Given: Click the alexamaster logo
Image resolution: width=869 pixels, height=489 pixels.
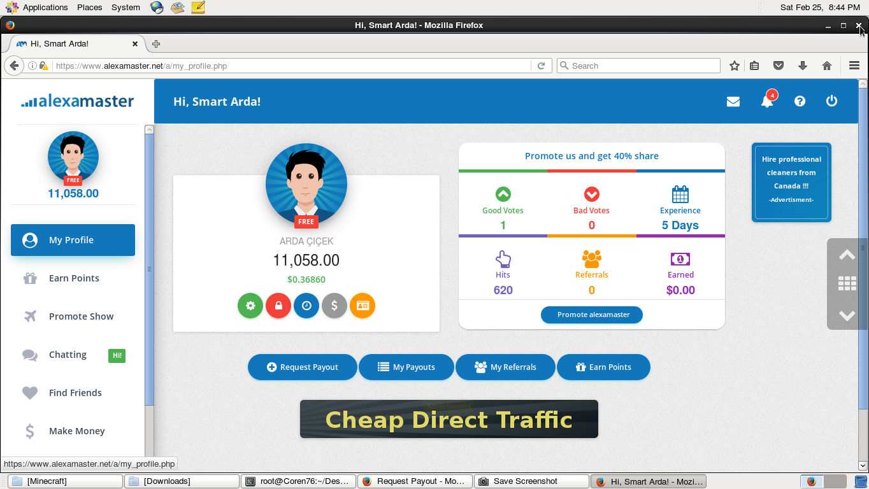Looking at the screenshot, I should point(77,101).
